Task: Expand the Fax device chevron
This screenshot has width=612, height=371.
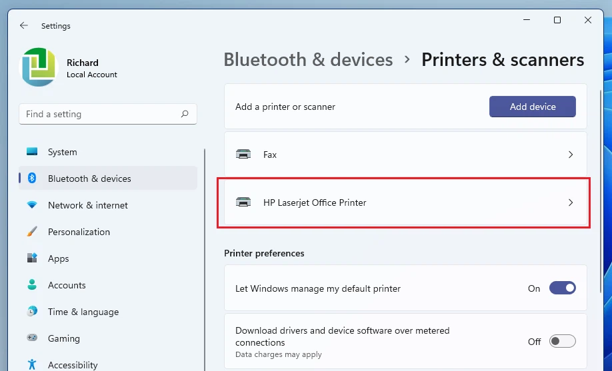Action: pos(570,155)
